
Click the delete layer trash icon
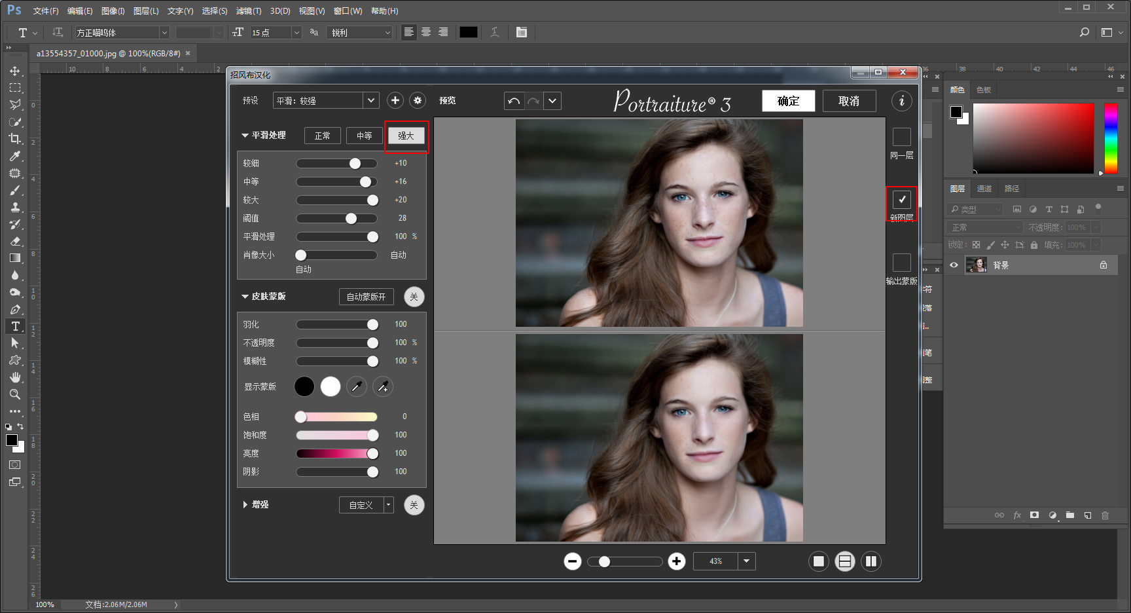1105,515
